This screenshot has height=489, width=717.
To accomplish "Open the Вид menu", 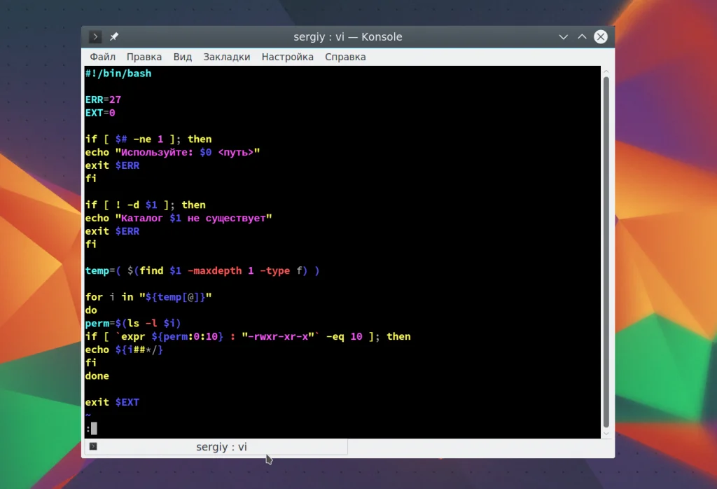I will [x=182, y=57].
